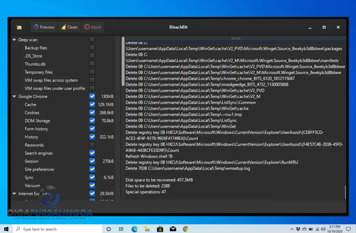Click the 322.1kB History size value

[x=106, y=137]
